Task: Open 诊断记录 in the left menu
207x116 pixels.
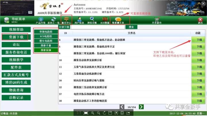Action: [16, 98]
